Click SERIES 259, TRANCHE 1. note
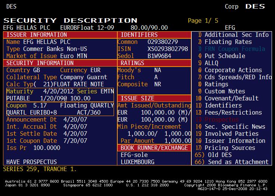This screenshot has height=196, width=275. pos(40,169)
